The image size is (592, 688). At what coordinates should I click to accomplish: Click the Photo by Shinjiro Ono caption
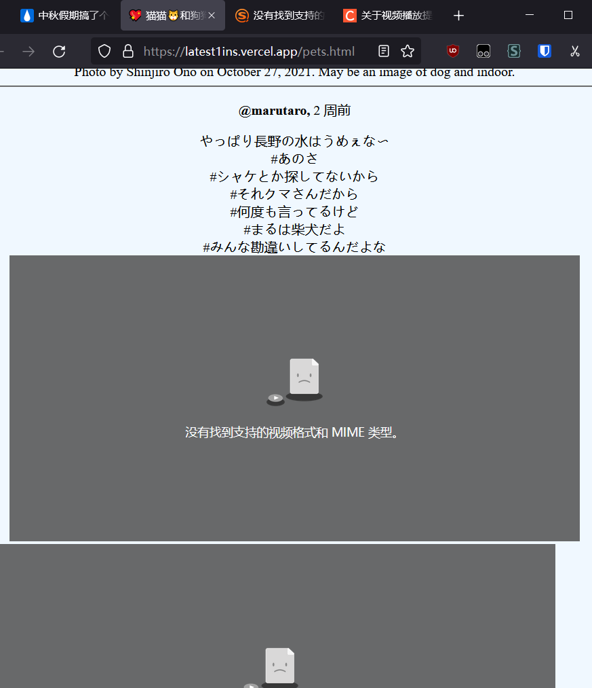pyautogui.click(x=294, y=73)
